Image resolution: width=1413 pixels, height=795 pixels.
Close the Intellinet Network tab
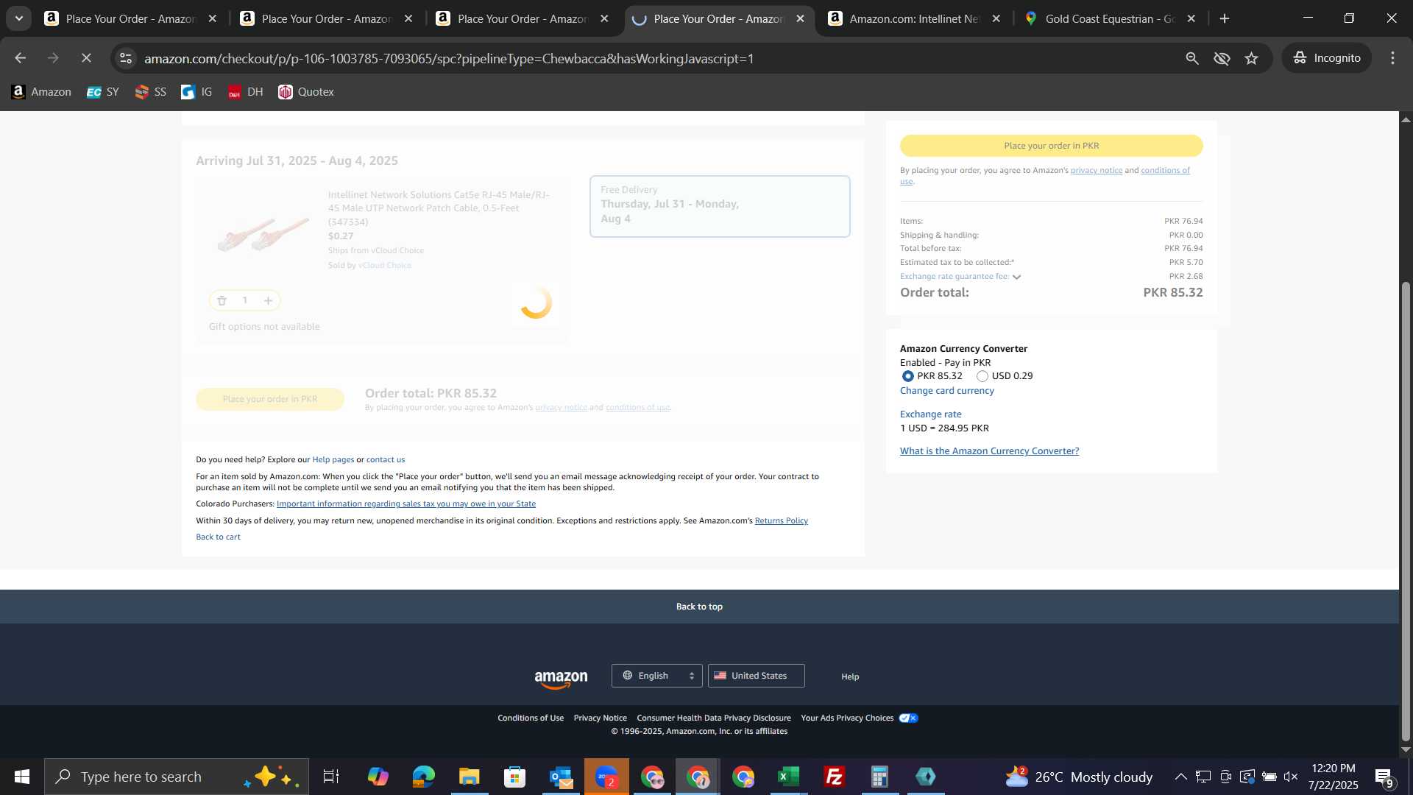click(996, 18)
